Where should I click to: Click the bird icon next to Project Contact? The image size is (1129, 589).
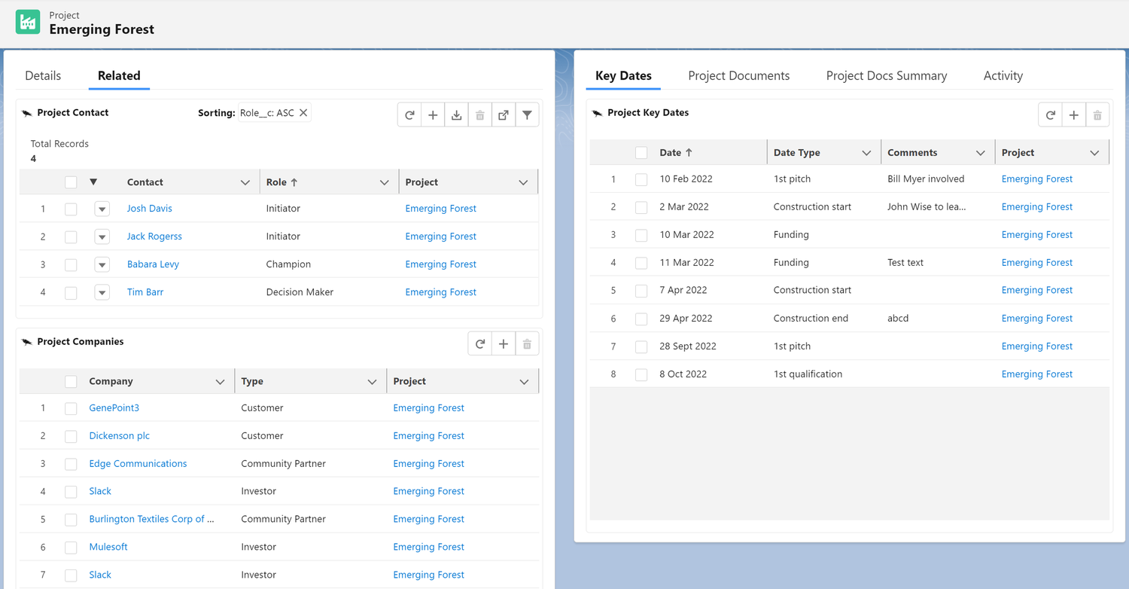click(x=27, y=113)
